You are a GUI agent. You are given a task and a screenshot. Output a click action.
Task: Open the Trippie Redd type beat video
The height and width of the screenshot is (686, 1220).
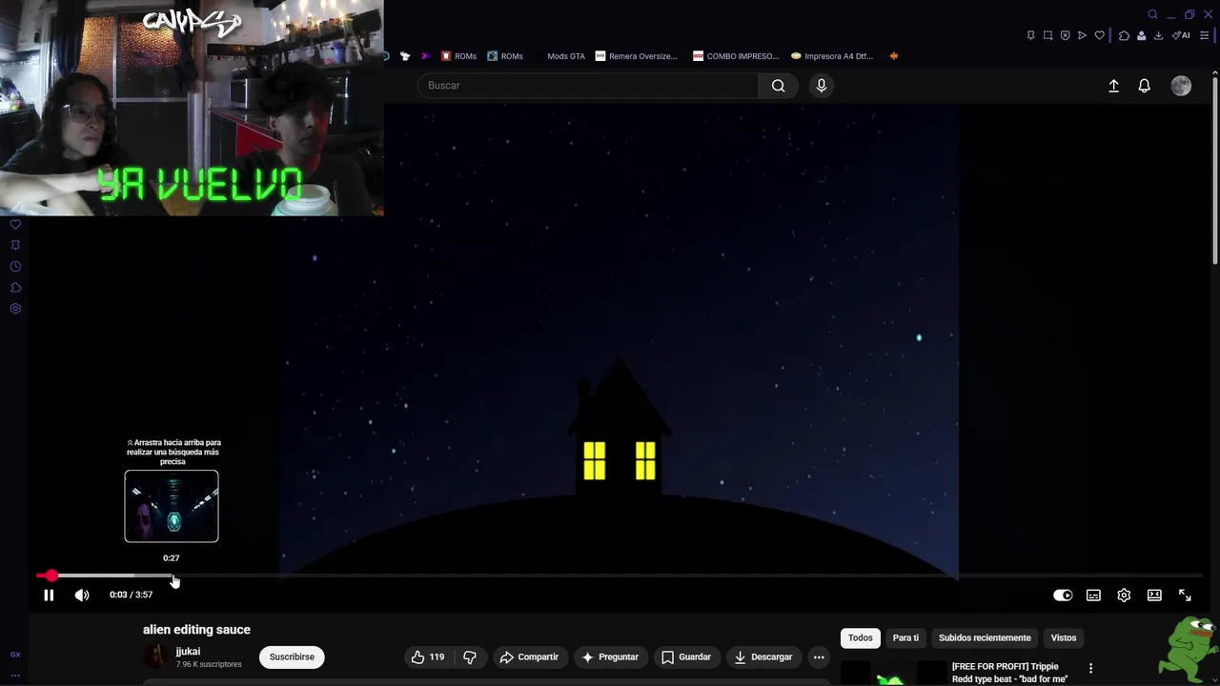(1009, 673)
